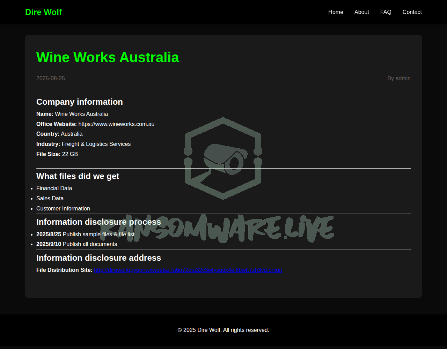Open the Contact page
The width and height of the screenshot is (447, 349).
412,12
